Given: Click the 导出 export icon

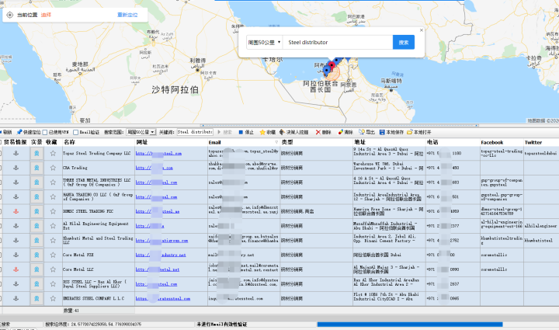Looking at the screenshot, I should click(362, 132).
